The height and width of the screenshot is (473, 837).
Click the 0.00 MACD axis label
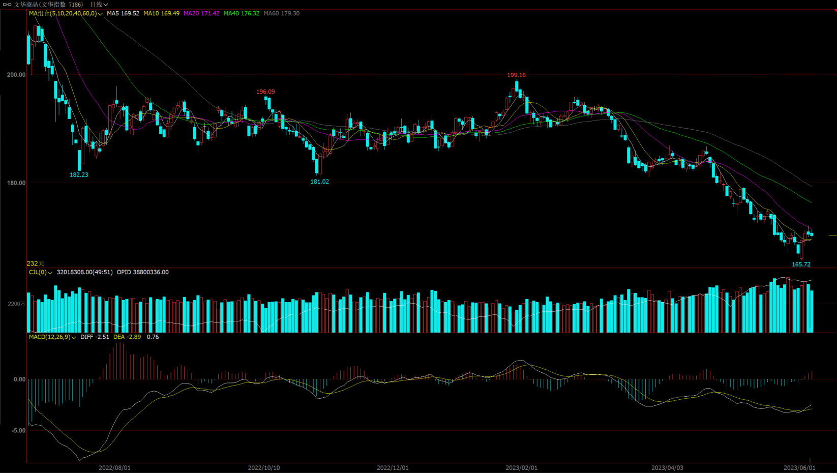pos(19,379)
